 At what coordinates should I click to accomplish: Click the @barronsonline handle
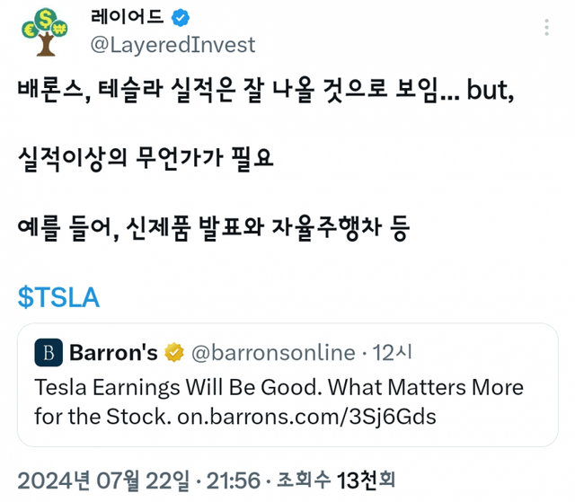pos(270,352)
